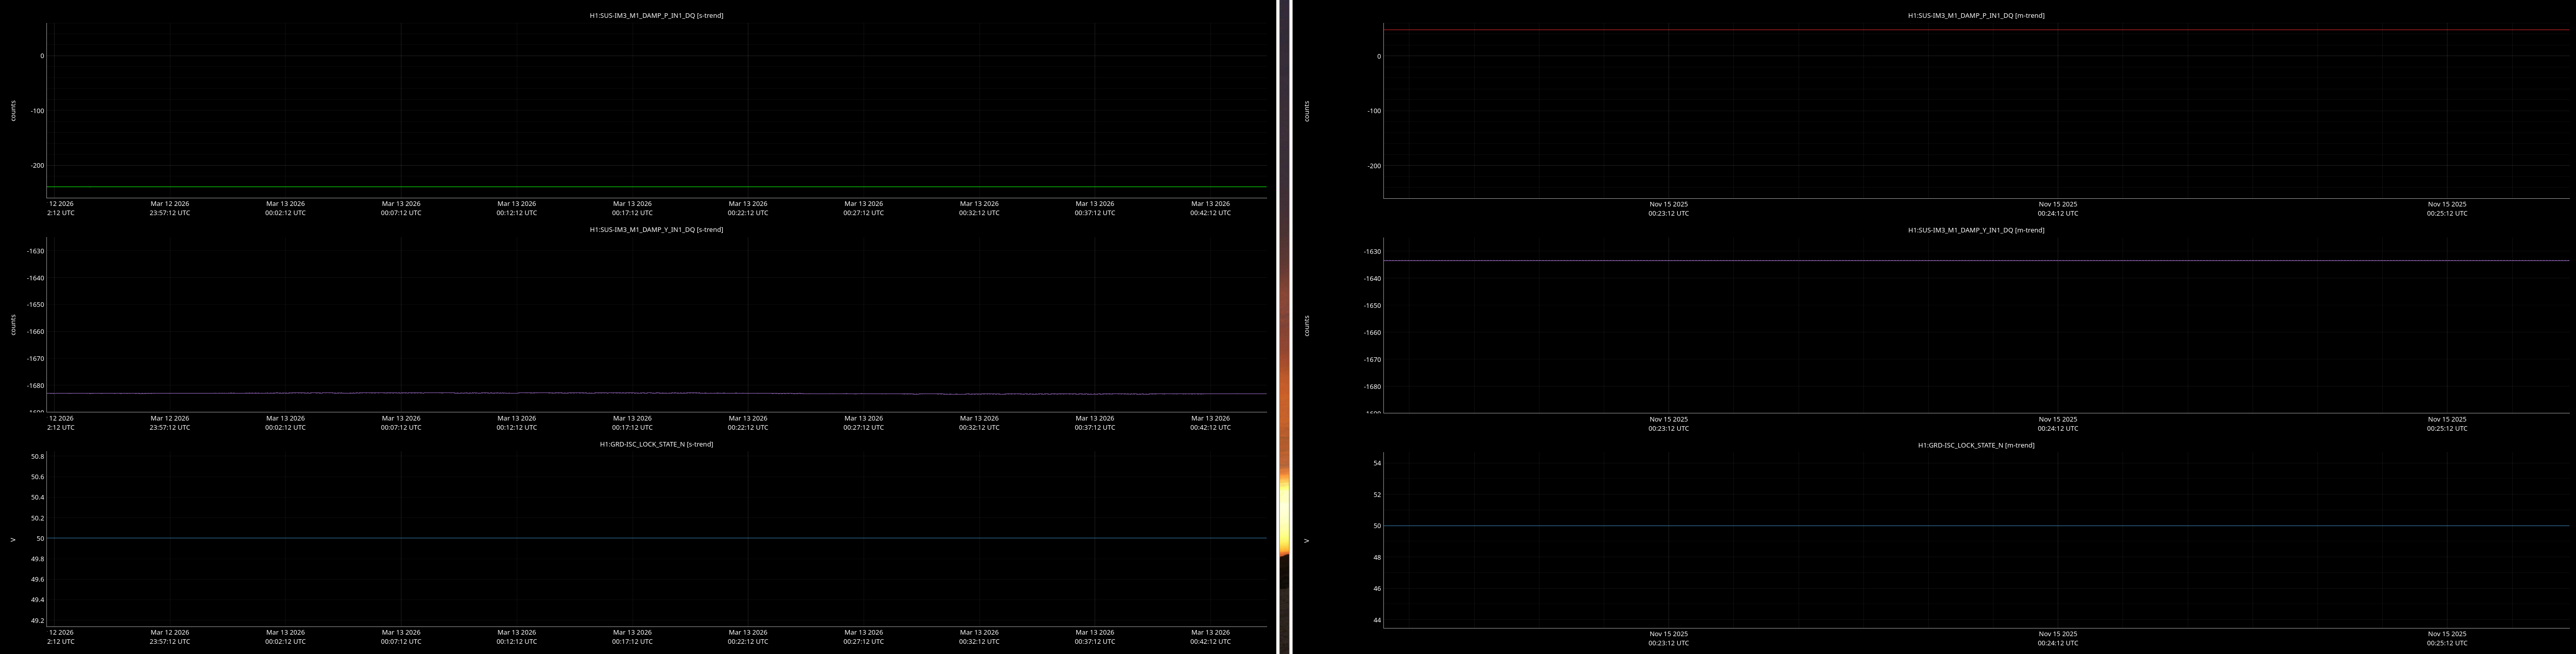Image resolution: width=2576 pixels, height=654 pixels.
Task: Click the blue trace in LOCK_STATE_N s-trend
Action: pyautogui.click(x=656, y=538)
